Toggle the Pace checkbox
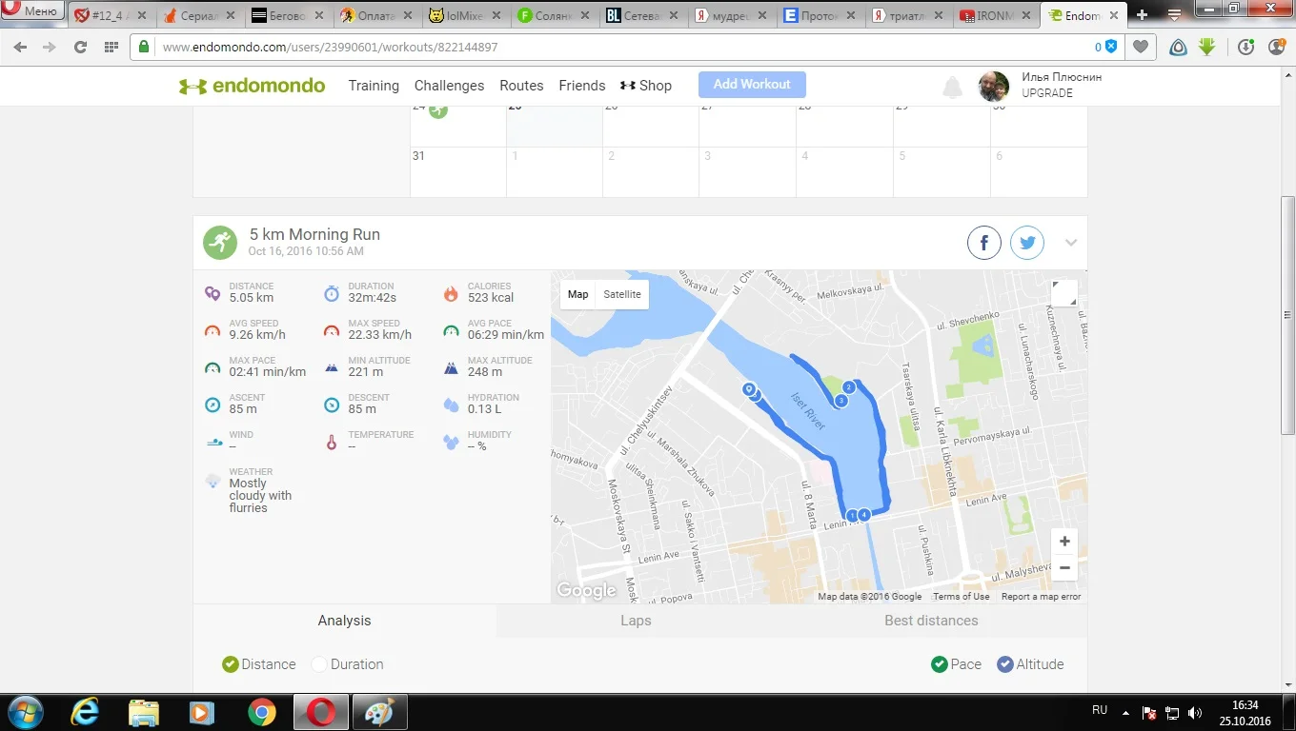Screen dimensions: 1296x731 (940, 664)
